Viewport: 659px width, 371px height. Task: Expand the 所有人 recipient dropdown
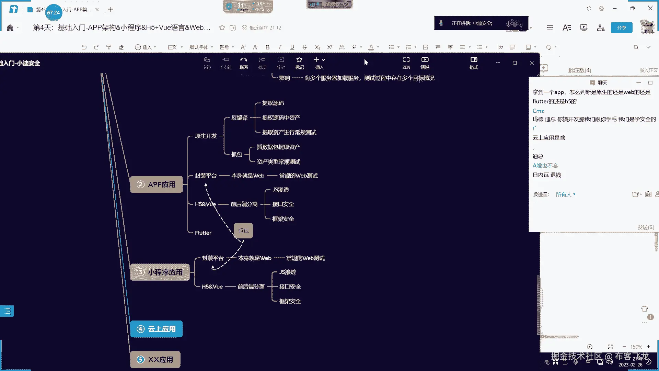click(x=565, y=194)
